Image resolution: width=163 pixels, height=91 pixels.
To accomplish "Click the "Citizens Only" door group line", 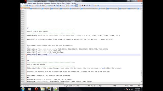I will point(45,53).
